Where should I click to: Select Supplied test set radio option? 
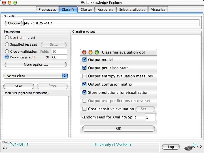tap(7, 44)
